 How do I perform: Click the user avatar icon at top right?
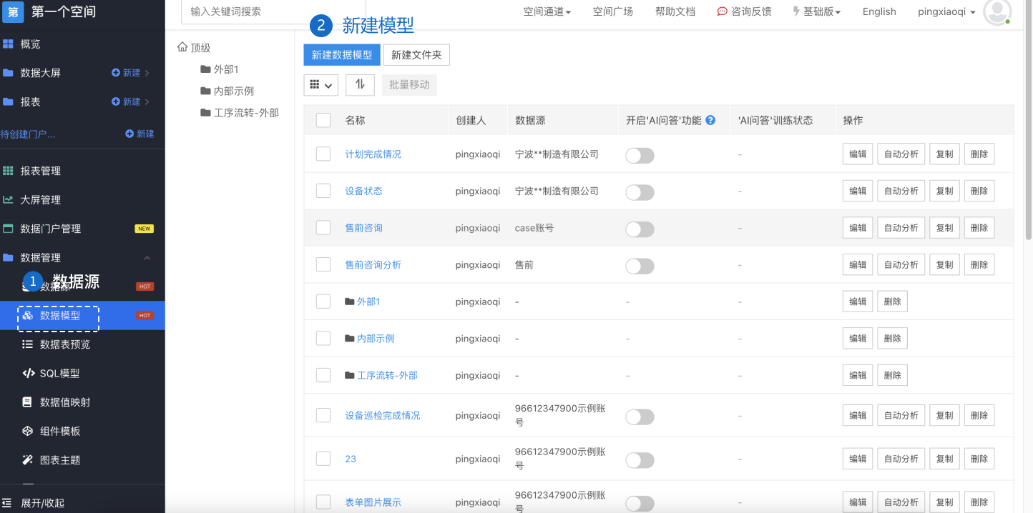coord(997,12)
